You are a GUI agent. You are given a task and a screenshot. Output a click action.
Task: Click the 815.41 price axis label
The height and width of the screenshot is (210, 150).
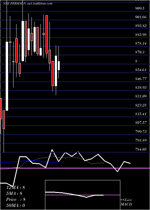[141, 114]
